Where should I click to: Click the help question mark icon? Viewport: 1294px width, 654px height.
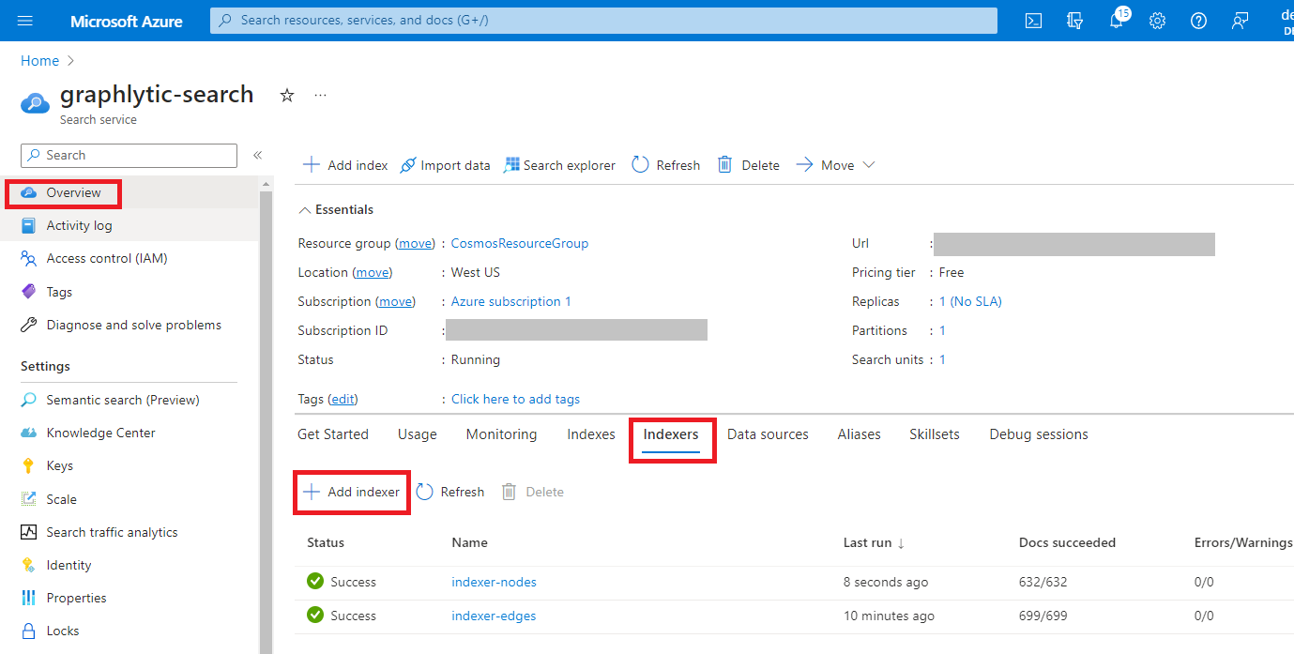(1198, 21)
